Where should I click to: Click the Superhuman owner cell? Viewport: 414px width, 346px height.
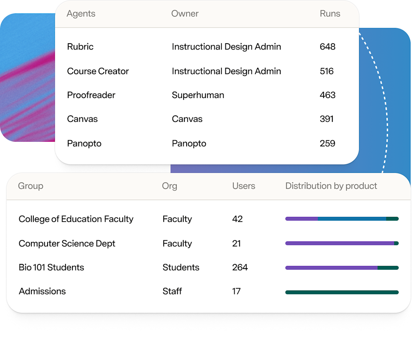pos(198,95)
